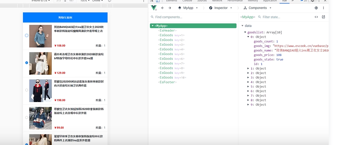Click the Vue devtools logo icon
337x145 pixels.
(154, 8)
